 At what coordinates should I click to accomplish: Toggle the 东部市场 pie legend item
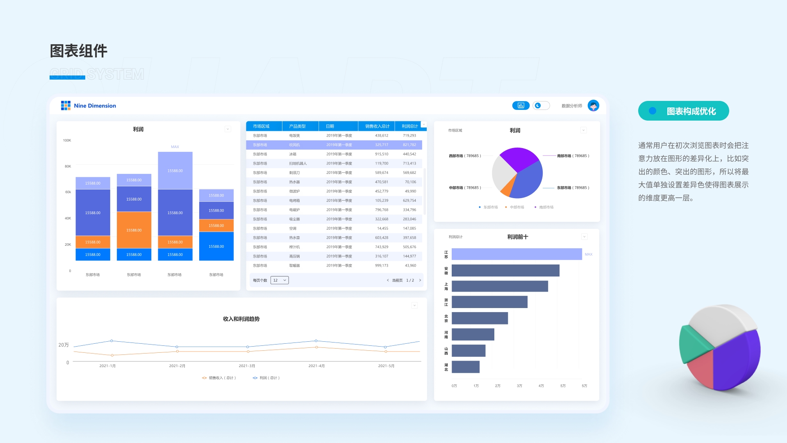488,207
